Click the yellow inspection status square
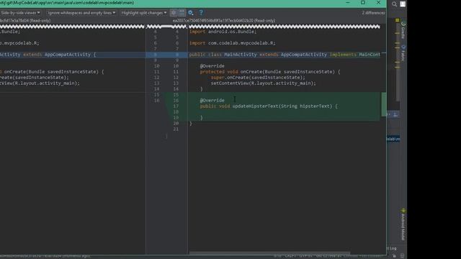 click(x=397, y=20)
